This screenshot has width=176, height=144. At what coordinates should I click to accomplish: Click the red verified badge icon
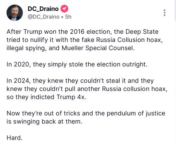click(x=64, y=8)
